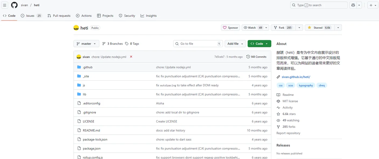Click the Go to file search field
This screenshot has height=159, width=379.
pyautogui.click(x=198, y=44)
